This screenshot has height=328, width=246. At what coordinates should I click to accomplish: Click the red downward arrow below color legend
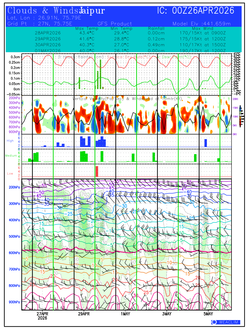pyautogui.click(x=240, y=125)
